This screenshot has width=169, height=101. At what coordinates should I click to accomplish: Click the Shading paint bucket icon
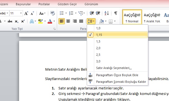[101, 21]
